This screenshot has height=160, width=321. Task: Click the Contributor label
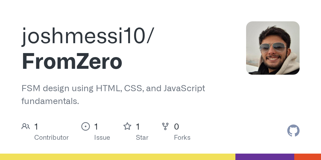(51, 138)
